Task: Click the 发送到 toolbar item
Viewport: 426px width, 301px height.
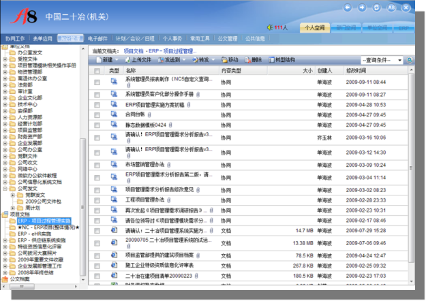Action: coord(170,60)
